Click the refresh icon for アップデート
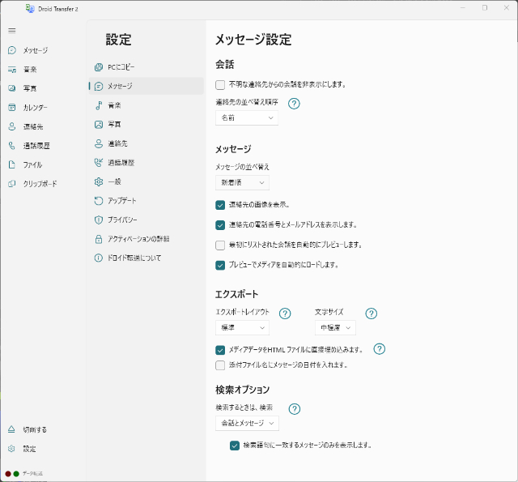518x482 pixels. click(99, 201)
